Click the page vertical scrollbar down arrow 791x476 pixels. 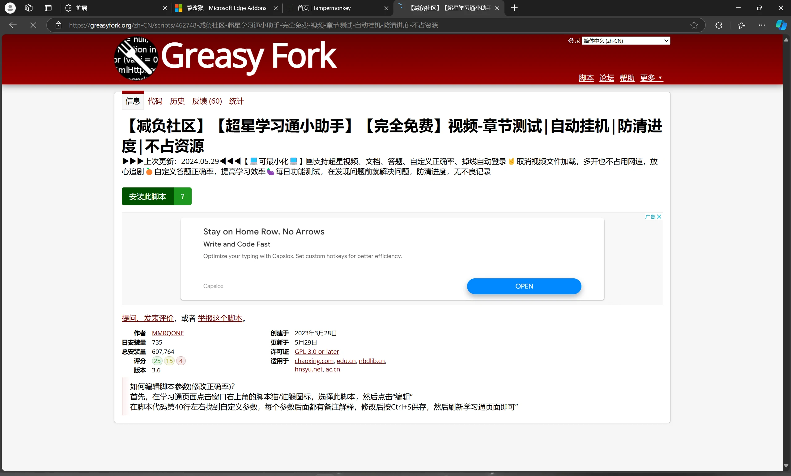tap(786, 466)
